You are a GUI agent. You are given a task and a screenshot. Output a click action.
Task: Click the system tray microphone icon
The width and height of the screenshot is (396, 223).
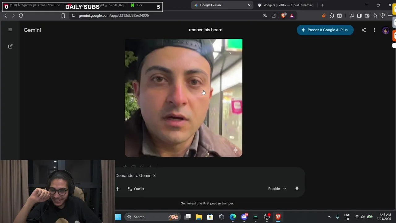pyautogui.click(x=337, y=217)
